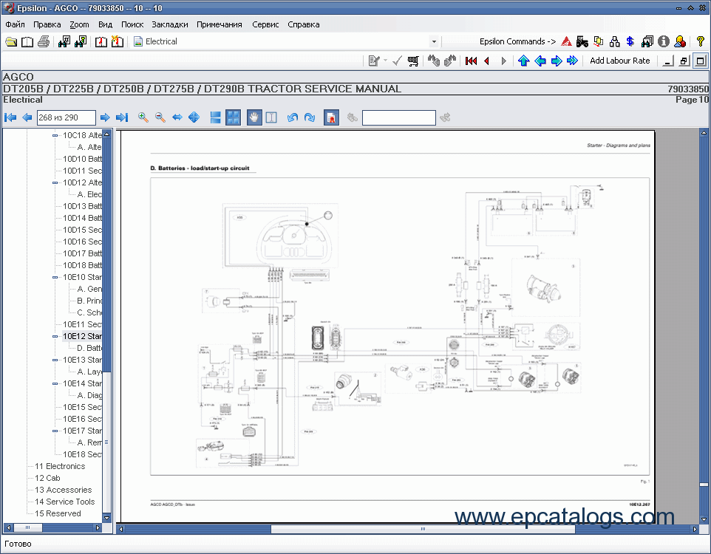The width and height of the screenshot is (711, 554).
Task: Toggle the hand pan tool
Action: [254, 118]
